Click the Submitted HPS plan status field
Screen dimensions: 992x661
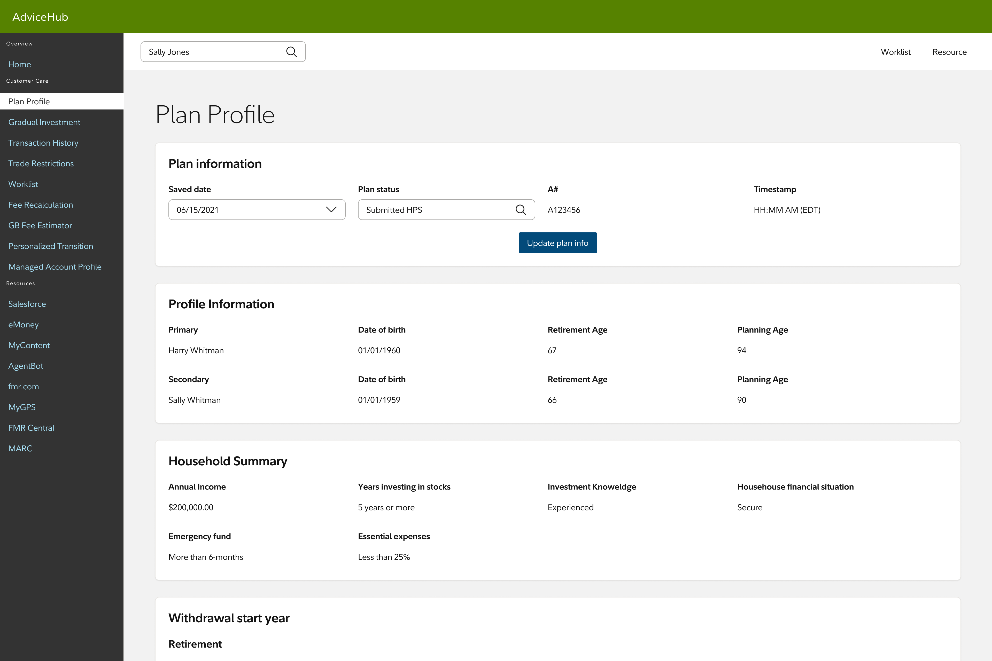pyautogui.click(x=435, y=210)
